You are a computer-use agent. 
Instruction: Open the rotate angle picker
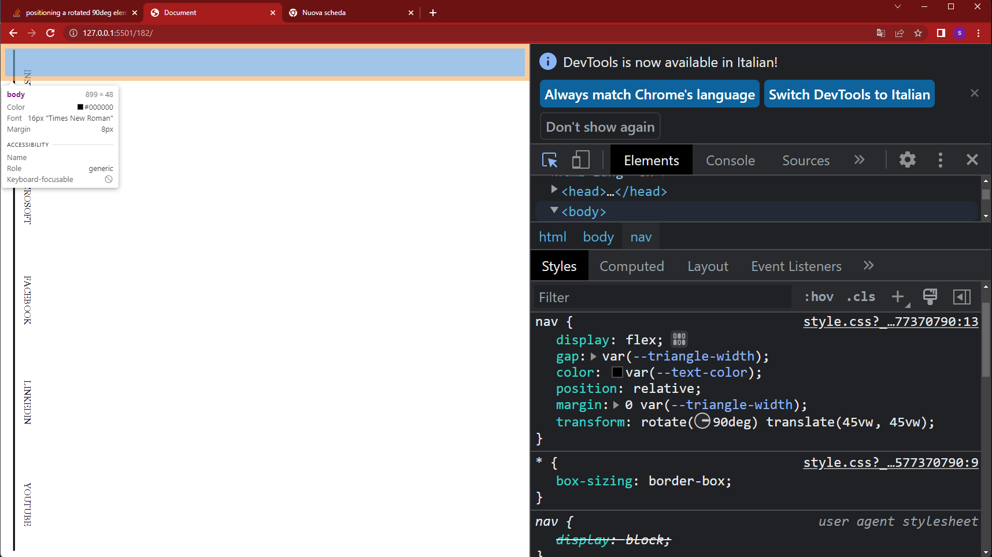coord(702,421)
